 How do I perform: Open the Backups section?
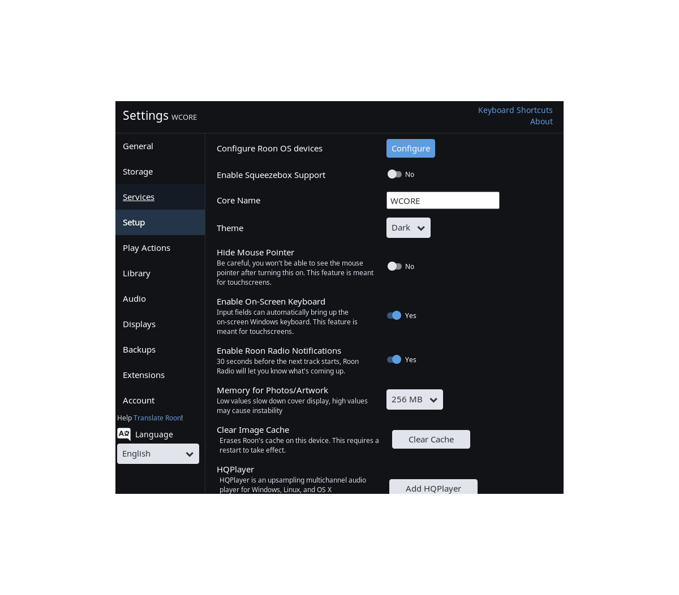click(x=160, y=349)
